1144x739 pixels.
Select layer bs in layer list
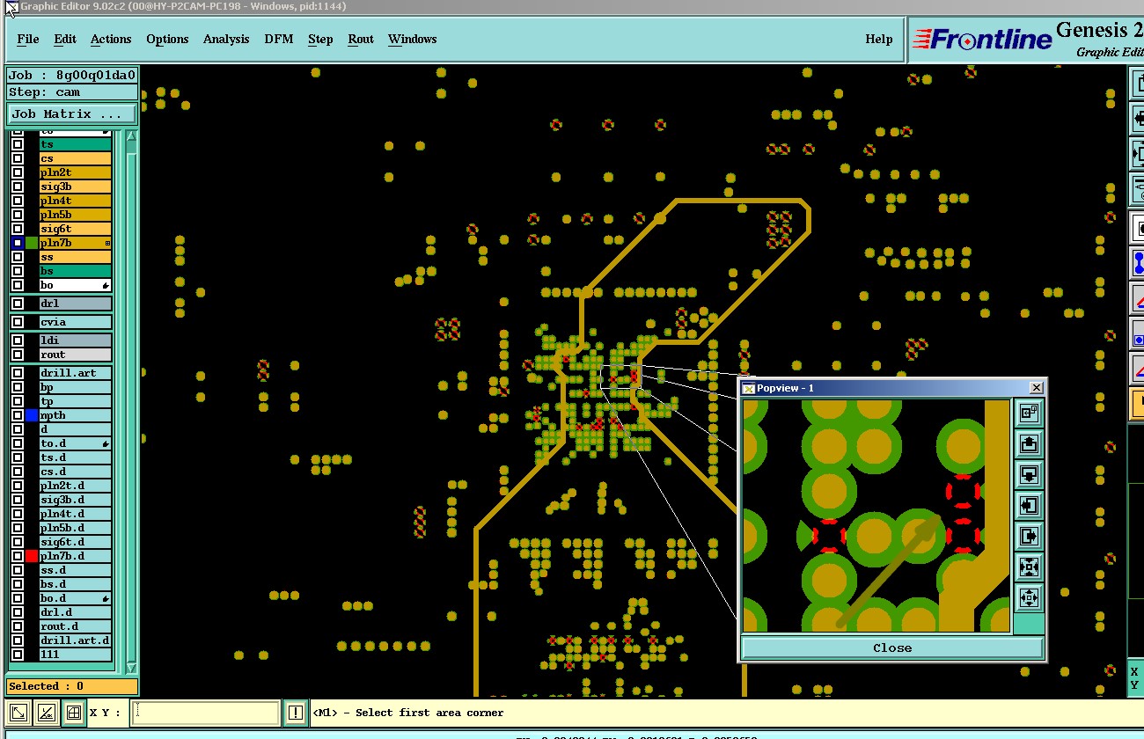(x=76, y=271)
